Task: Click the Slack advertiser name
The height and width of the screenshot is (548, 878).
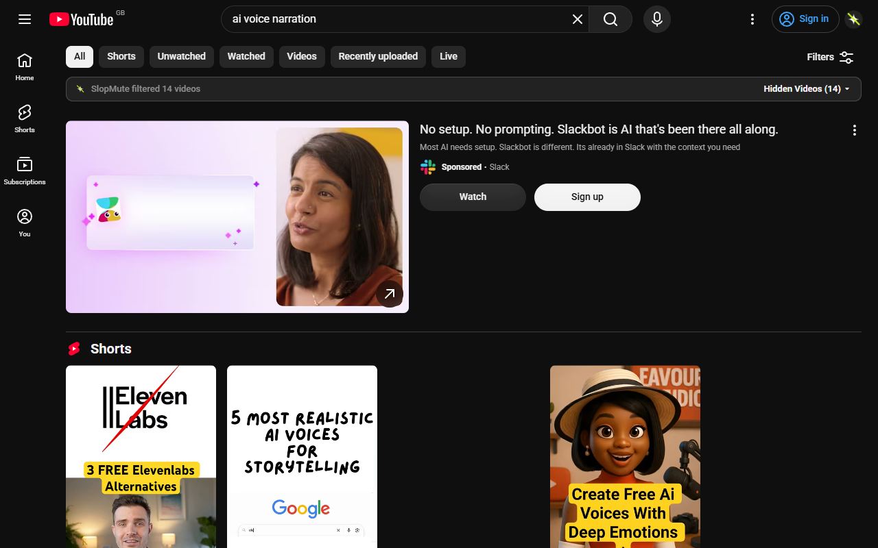Action: pyautogui.click(x=499, y=167)
